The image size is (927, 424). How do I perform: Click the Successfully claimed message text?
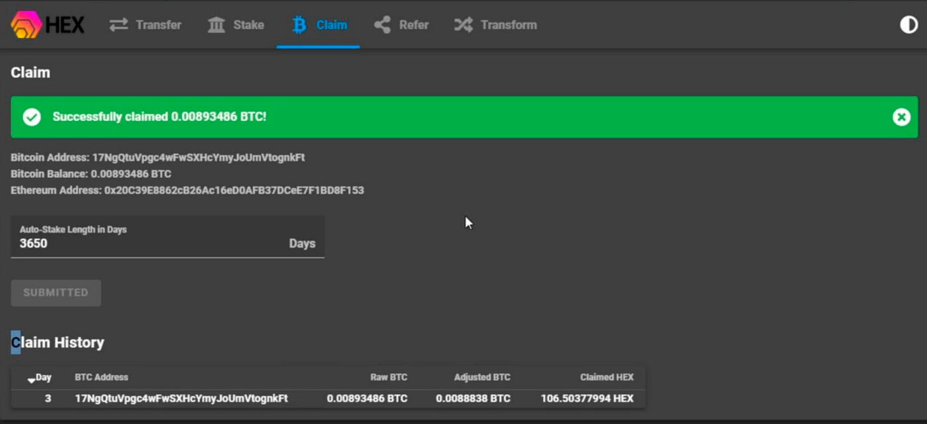(x=160, y=117)
